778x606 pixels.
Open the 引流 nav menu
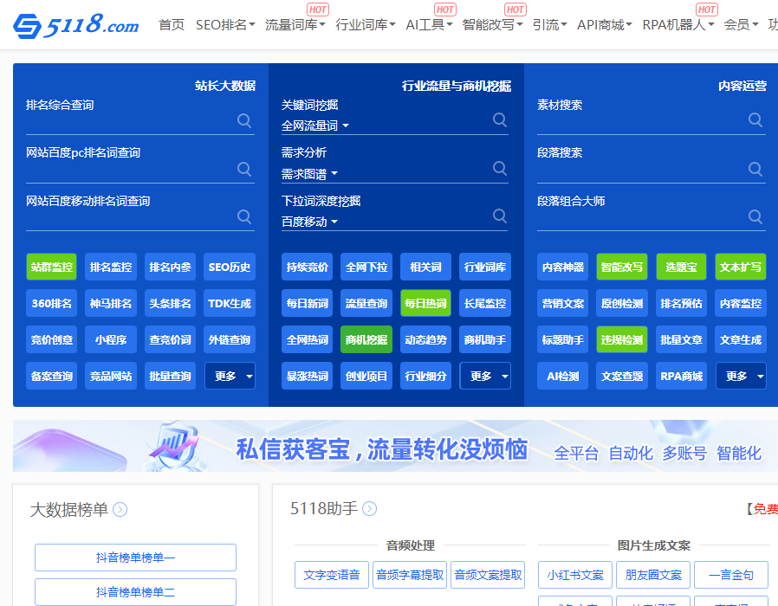pyautogui.click(x=550, y=25)
